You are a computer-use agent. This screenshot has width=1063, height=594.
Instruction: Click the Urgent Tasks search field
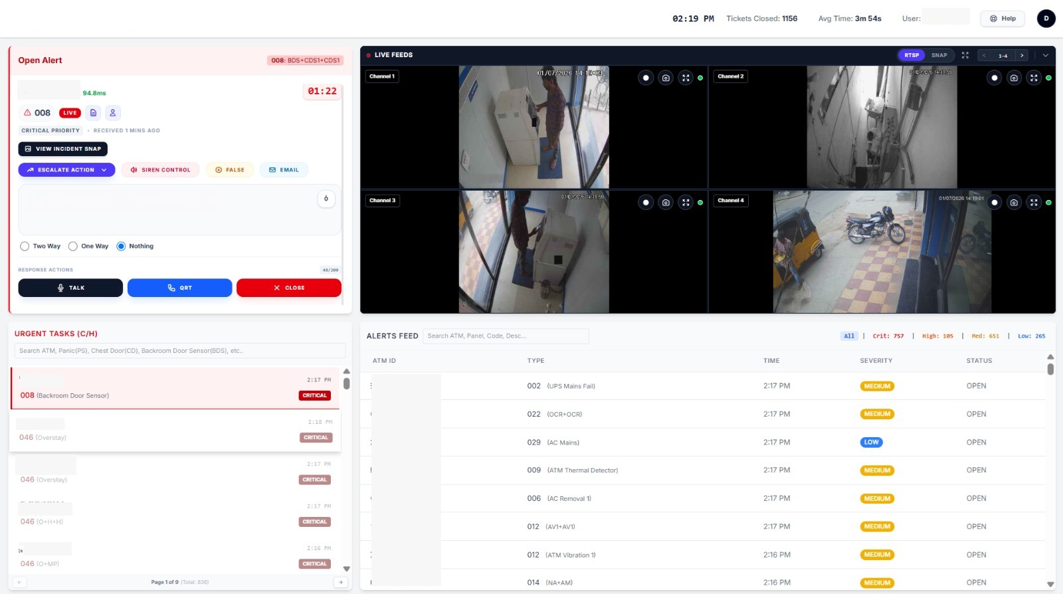pyautogui.click(x=180, y=351)
